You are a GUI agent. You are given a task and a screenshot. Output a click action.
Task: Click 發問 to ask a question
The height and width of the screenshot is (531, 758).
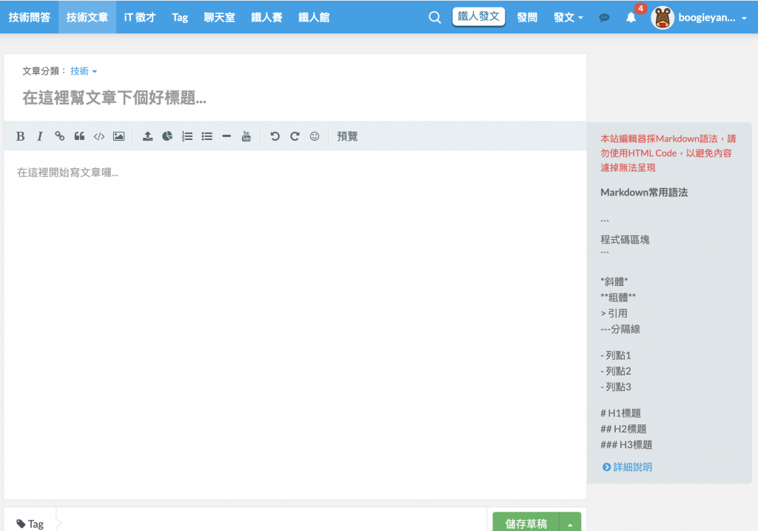tap(527, 18)
